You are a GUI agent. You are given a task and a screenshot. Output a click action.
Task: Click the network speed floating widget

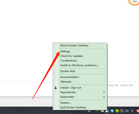point(134,2)
